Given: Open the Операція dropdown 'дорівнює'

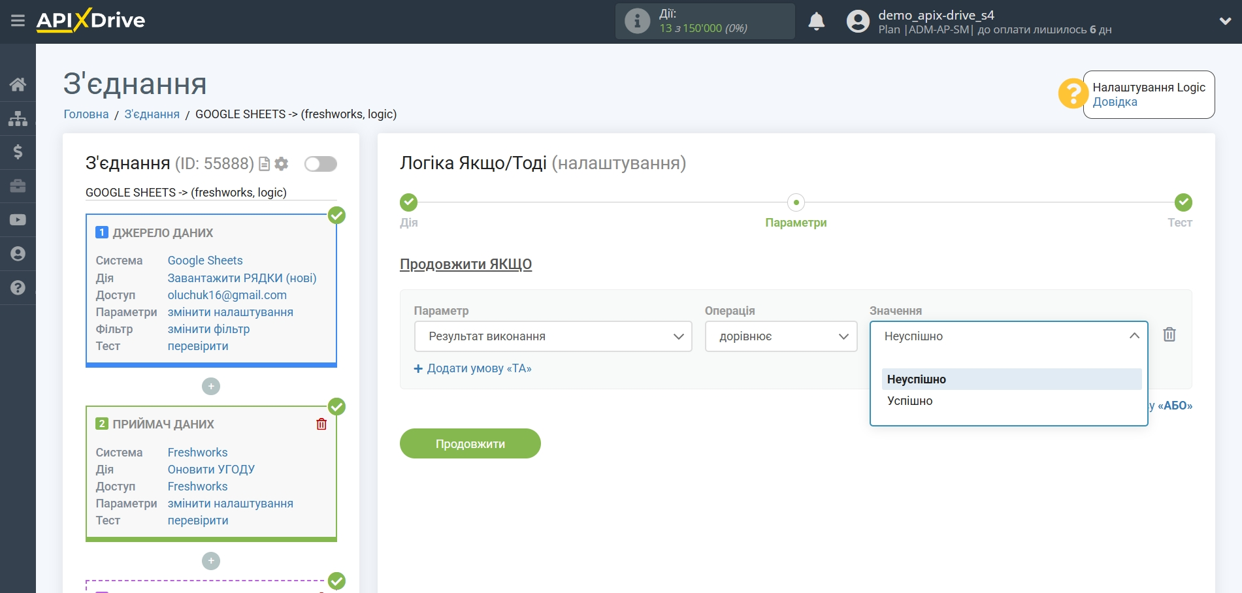Looking at the screenshot, I should 781,336.
